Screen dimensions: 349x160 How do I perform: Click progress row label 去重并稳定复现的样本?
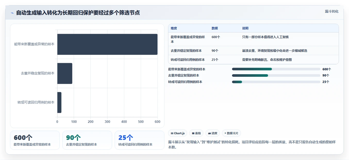(x=184, y=75)
